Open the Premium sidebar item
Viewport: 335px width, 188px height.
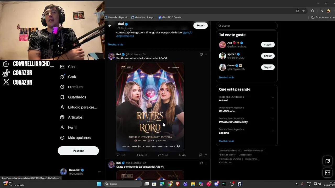pos(71,87)
